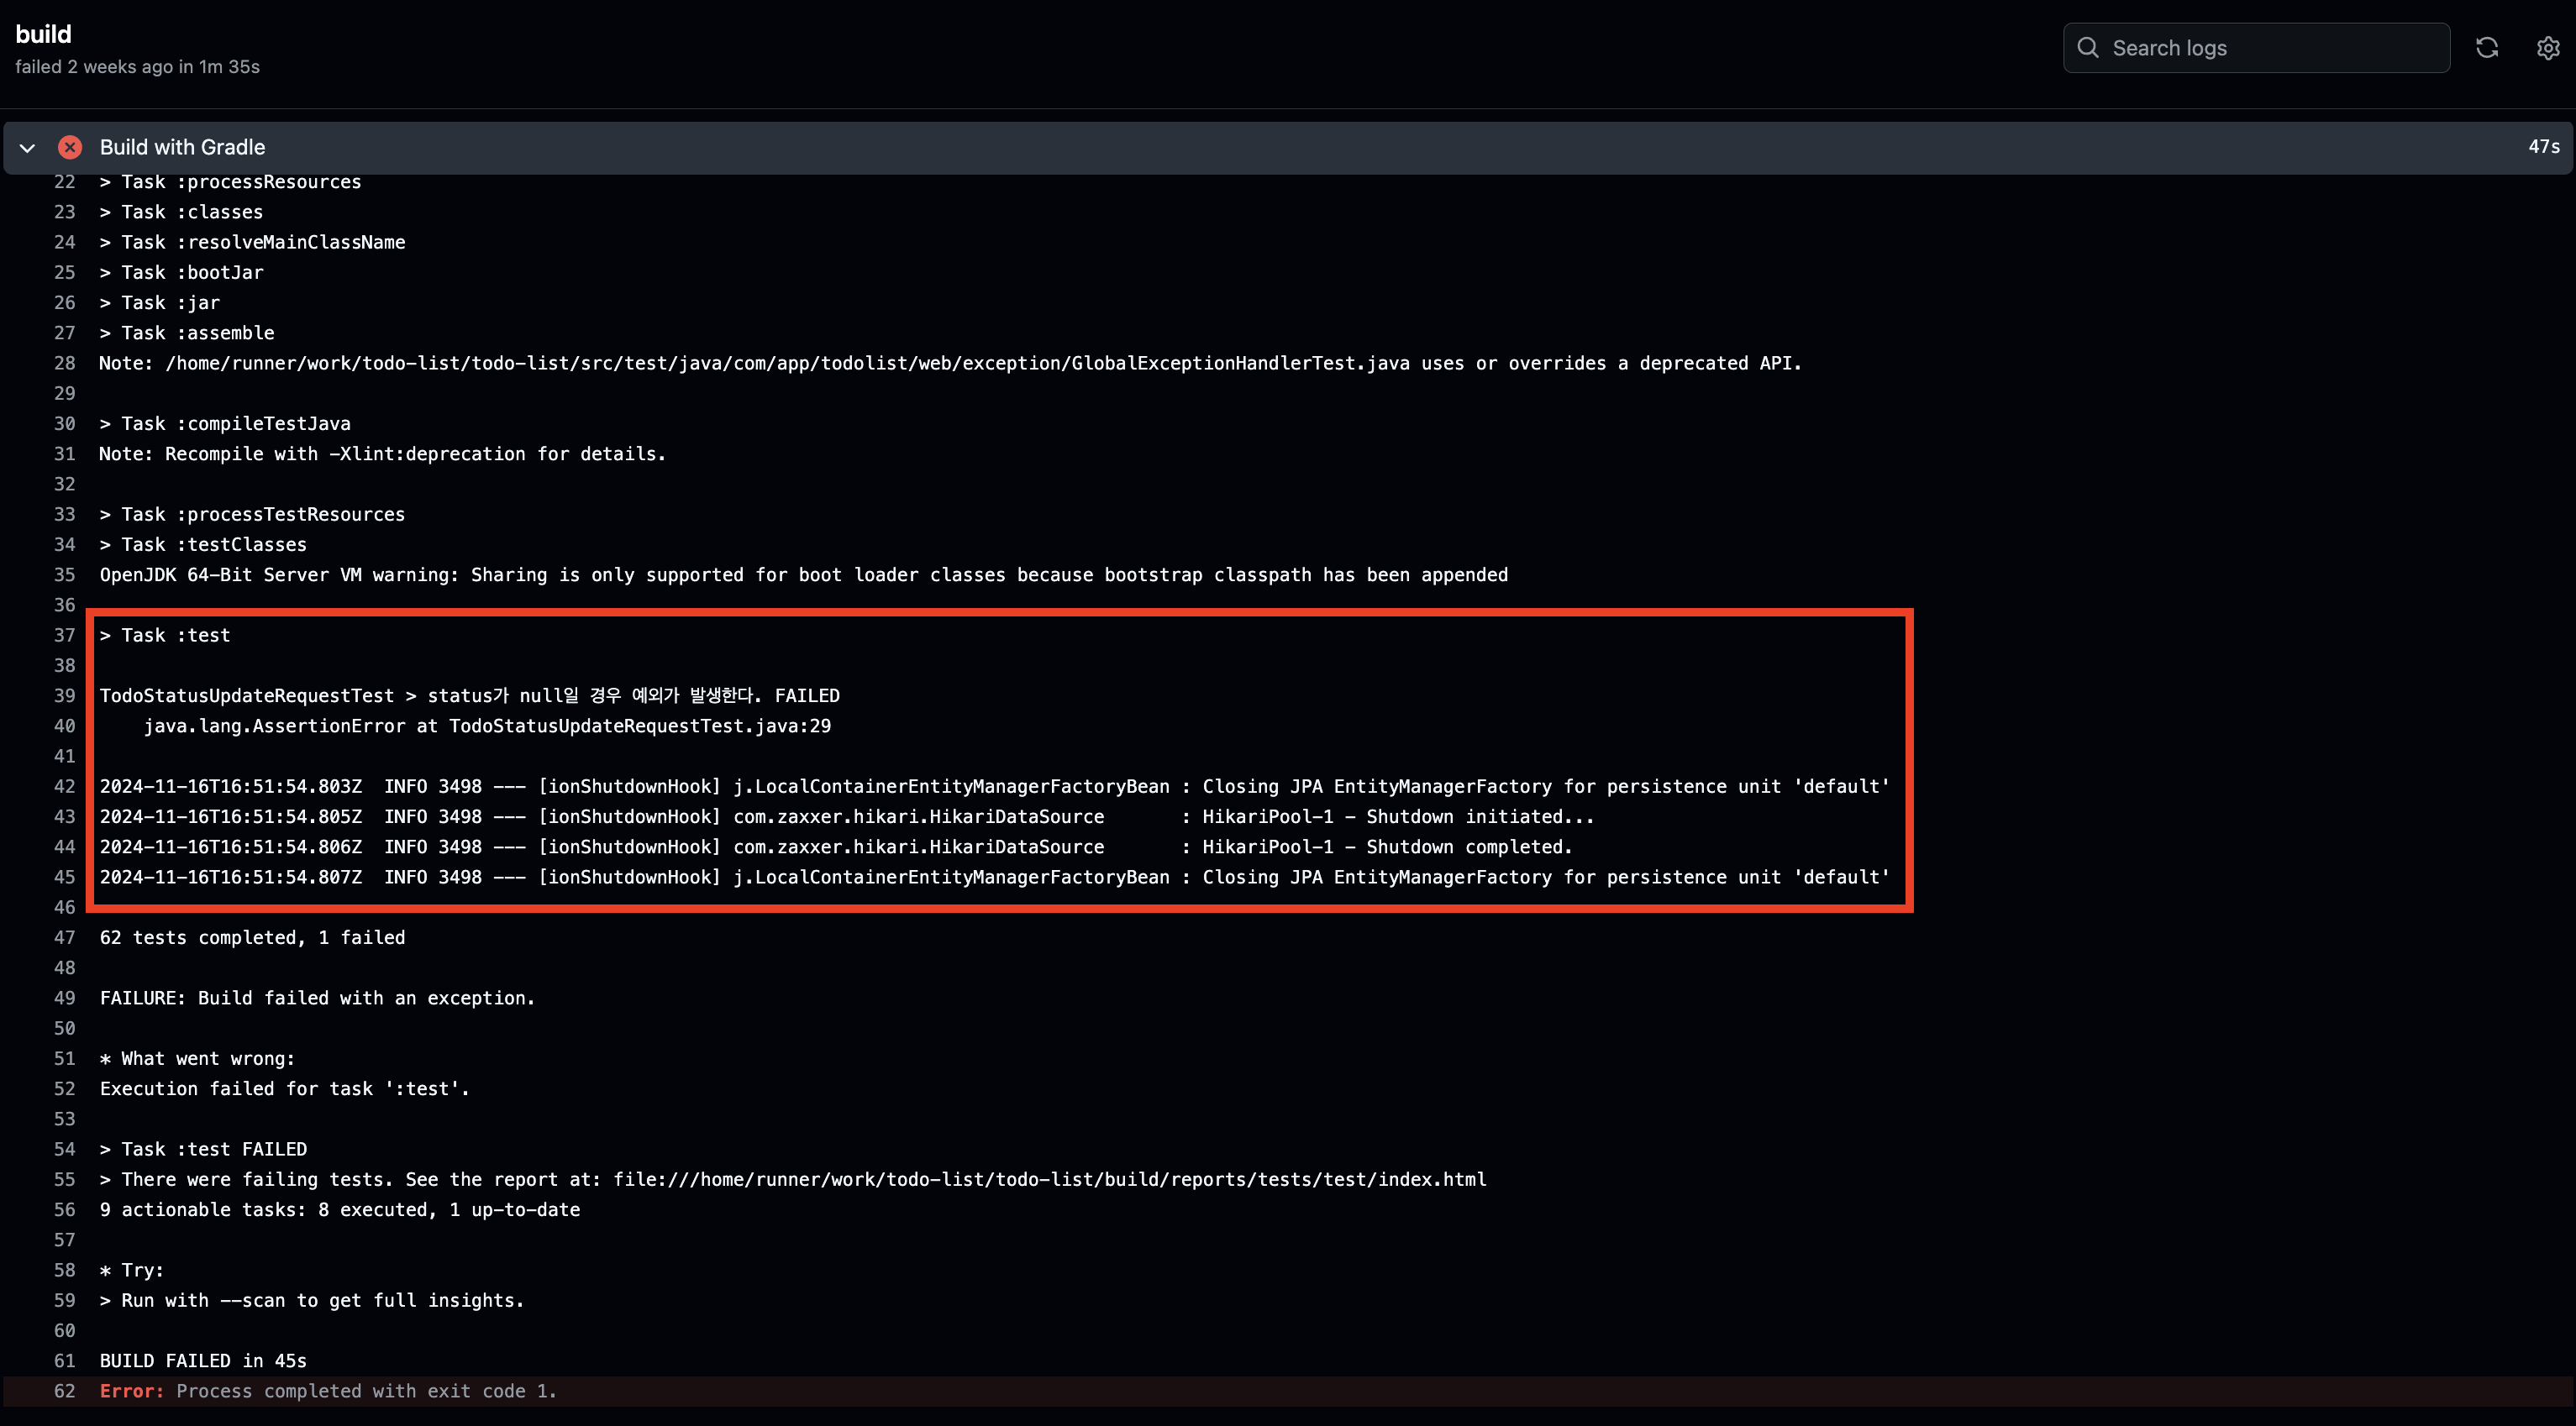Screen dimensions: 2576x1426
Task: Click line number 28 in the log
Action: coord(64,363)
